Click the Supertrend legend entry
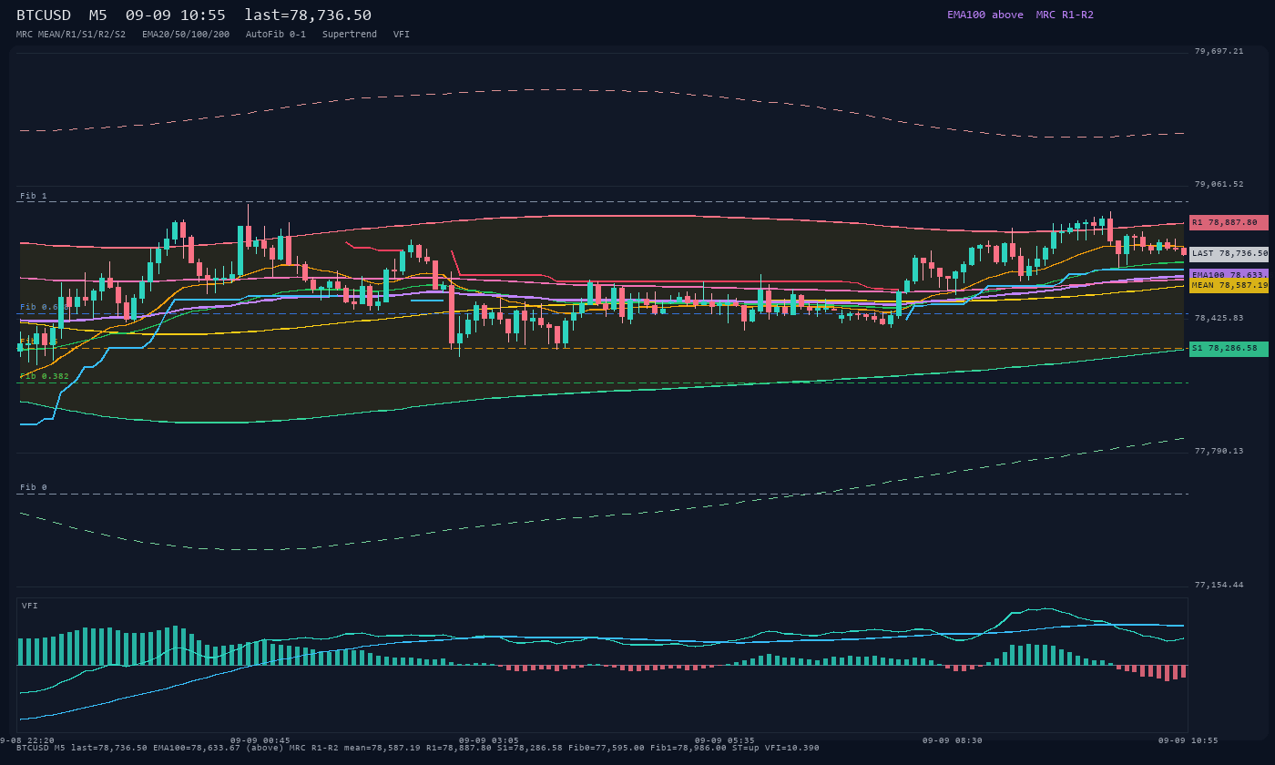Viewport: 1275px width, 765px height. coord(350,34)
